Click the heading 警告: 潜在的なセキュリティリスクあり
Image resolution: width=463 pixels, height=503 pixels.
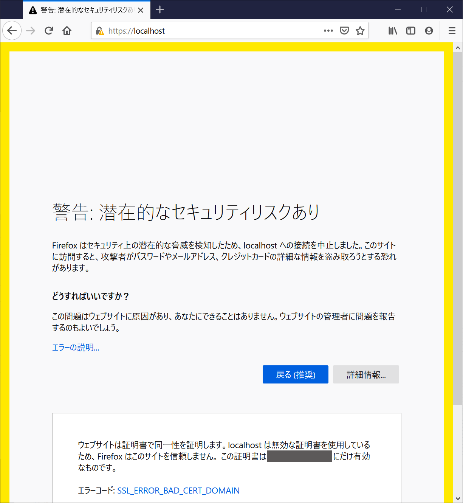coord(186,212)
